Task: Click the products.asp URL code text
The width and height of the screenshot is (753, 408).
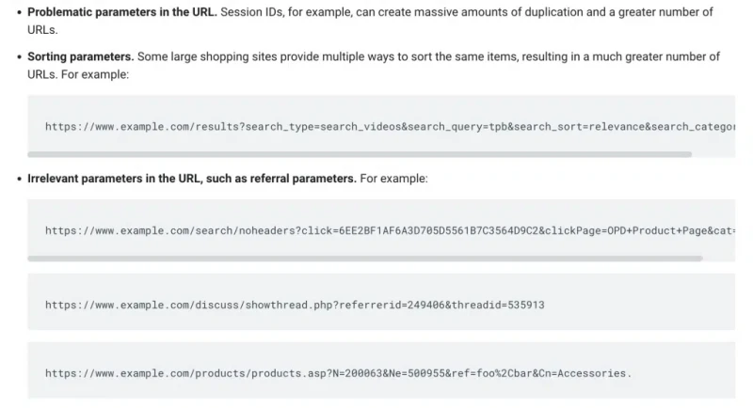Action: pyautogui.click(x=339, y=373)
